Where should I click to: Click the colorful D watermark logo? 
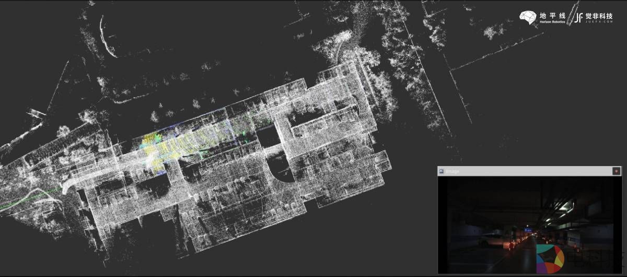click(x=550, y=258)
